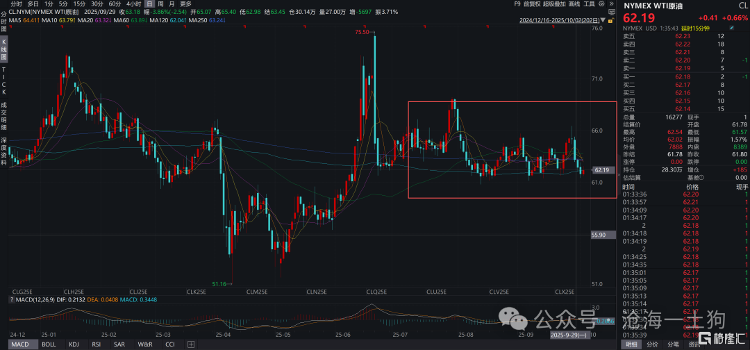Expand the 更多 timeframe options

[185, 3]
